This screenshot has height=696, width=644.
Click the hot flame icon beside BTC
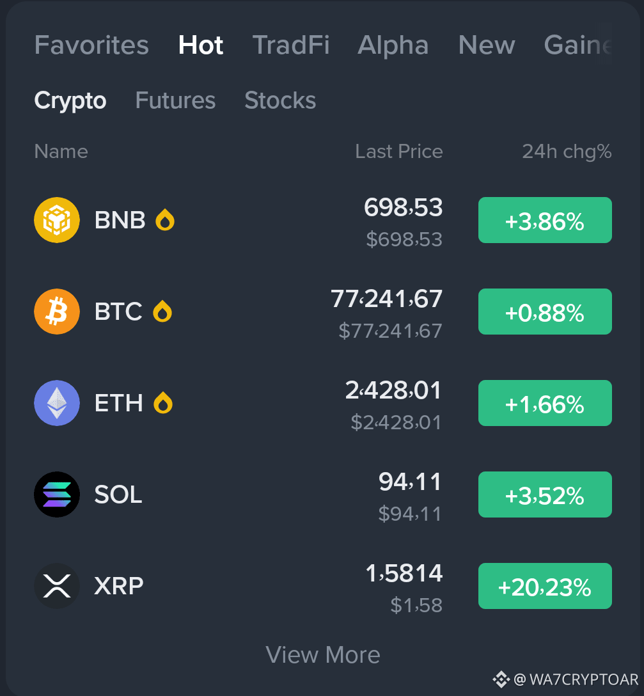click(162, 311)
